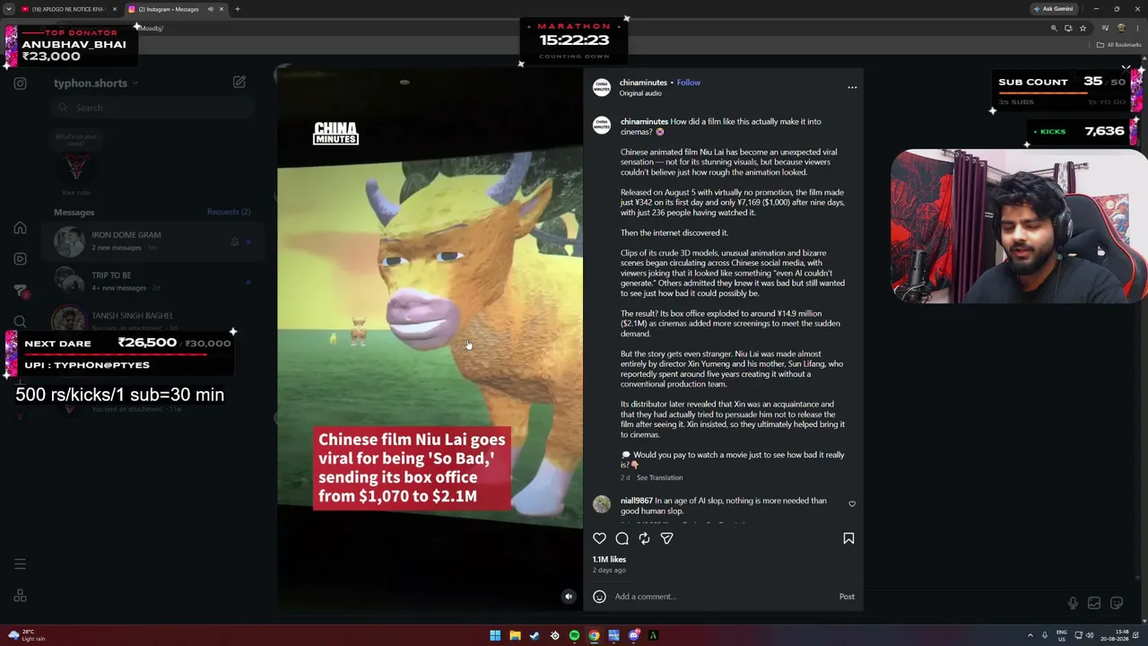The height and width of the screenshot is (646, 1148).
Task: Submit the comment with the Post button
Action: point(847,597)
